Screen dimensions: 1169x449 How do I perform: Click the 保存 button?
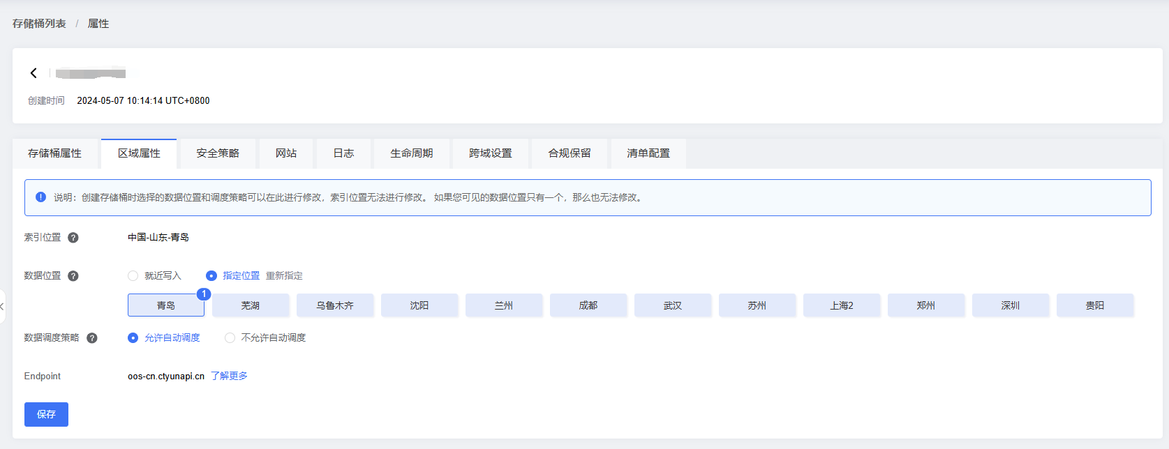(46, 414)
